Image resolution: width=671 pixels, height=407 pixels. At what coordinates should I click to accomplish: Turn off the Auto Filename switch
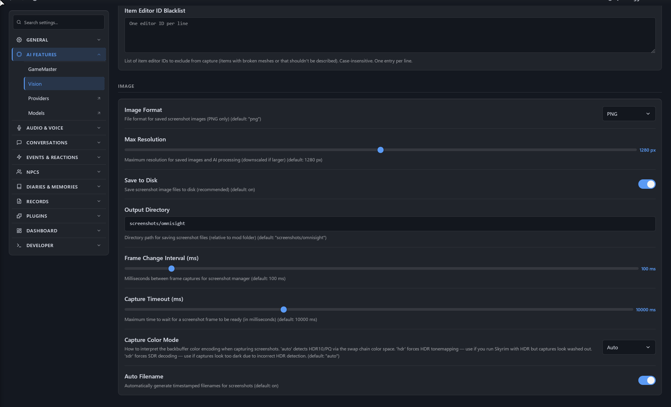click(647, 380)
